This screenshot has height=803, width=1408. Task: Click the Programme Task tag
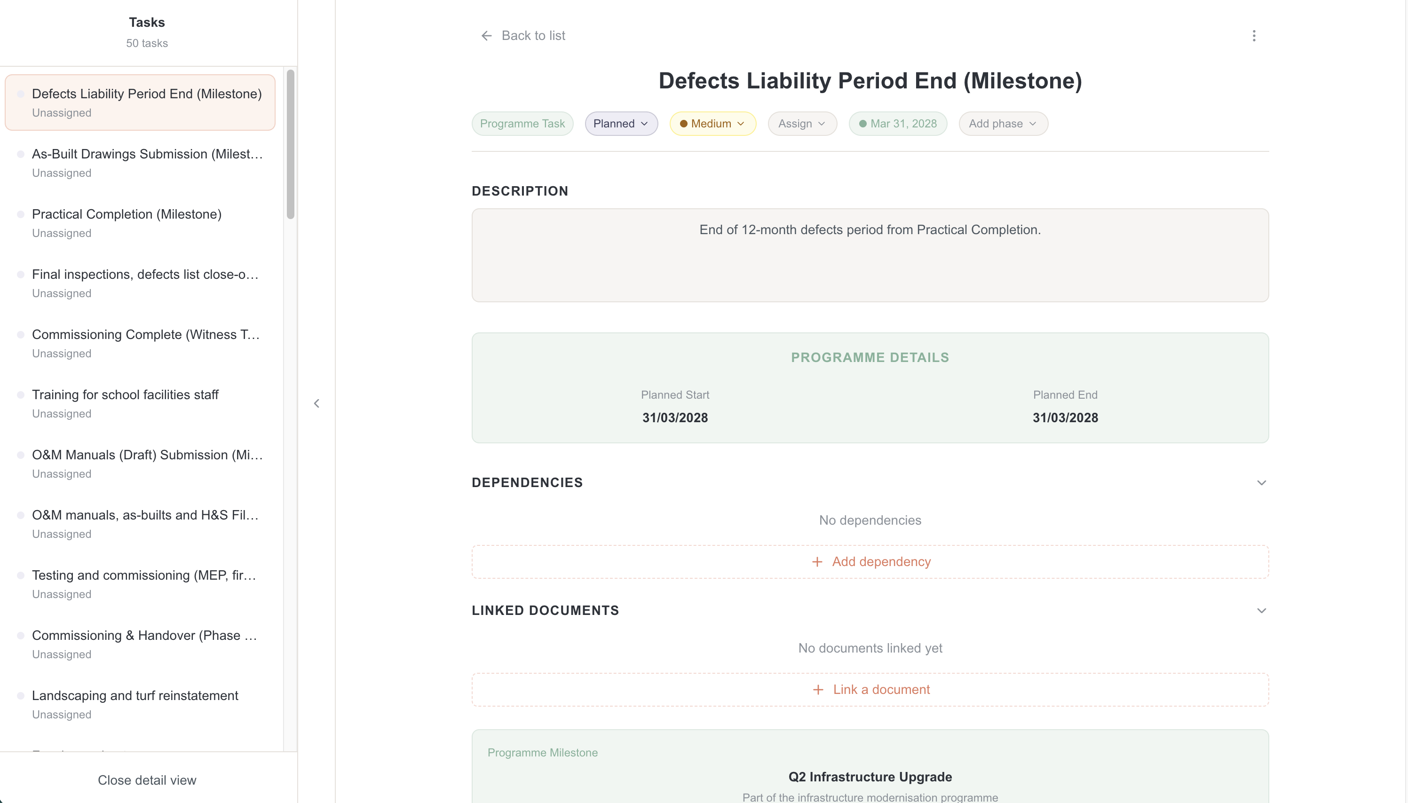[522, 124]
